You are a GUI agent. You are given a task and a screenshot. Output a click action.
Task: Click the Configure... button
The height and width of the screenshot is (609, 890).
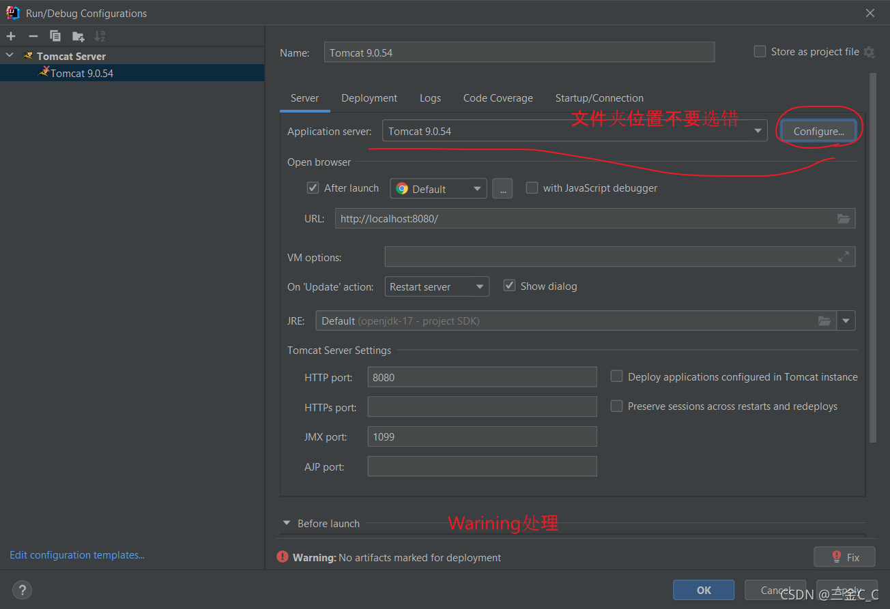point(818,131)
